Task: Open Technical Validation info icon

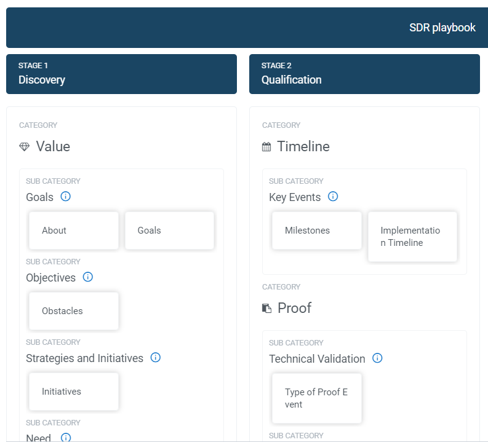Action: point(377,358)
